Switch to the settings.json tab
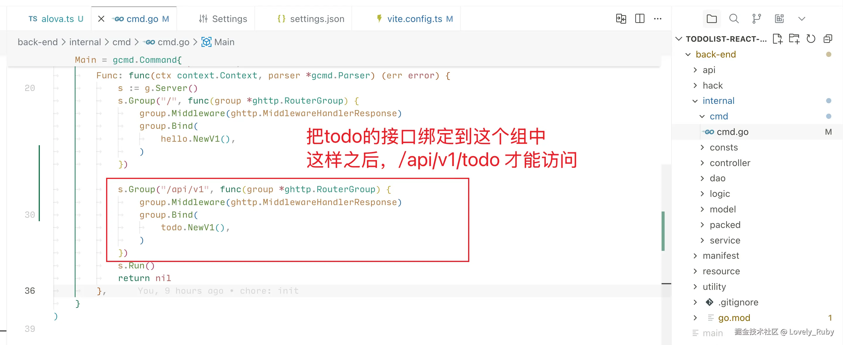The width and height of the screenshot is (843, 345). (311, 19)
